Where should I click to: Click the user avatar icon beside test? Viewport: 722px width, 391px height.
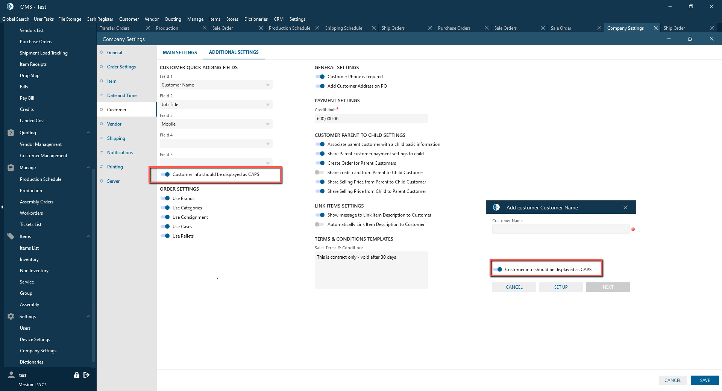[x=11, y=375]
